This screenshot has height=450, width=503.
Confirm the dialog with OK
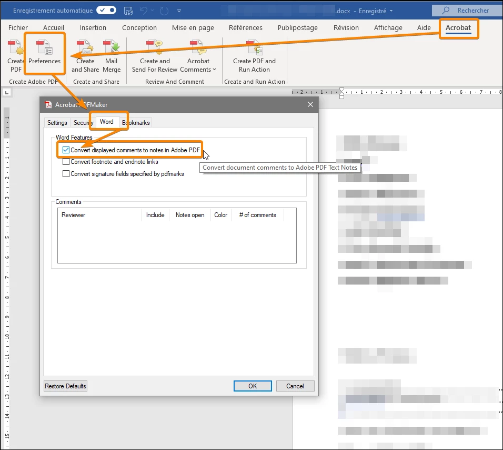(x=253, y=386)
